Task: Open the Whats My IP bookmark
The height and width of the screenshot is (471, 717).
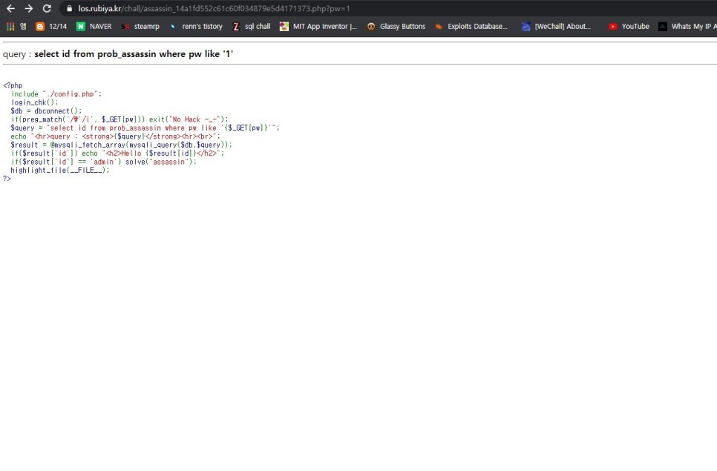Action: tap(687, 27)
